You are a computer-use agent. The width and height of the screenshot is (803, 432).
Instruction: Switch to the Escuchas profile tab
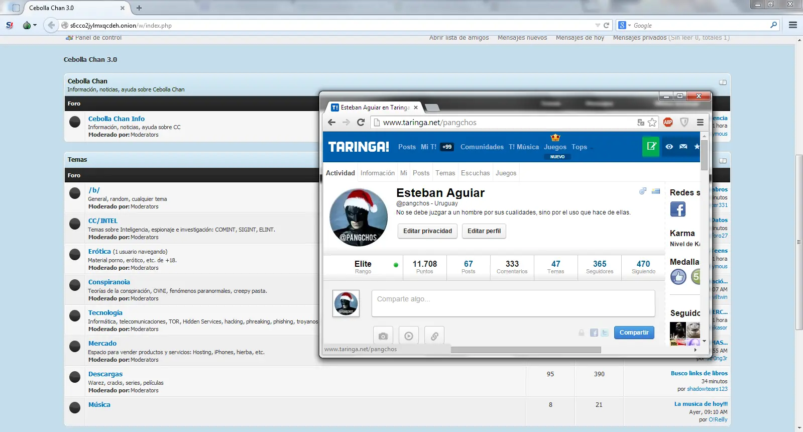click(475, 173)
